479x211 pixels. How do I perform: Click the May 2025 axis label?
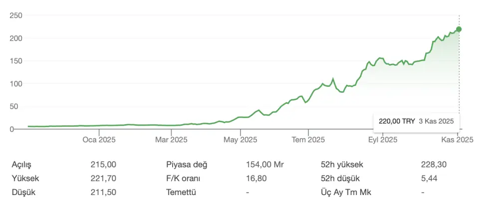(x=240, y=140)
